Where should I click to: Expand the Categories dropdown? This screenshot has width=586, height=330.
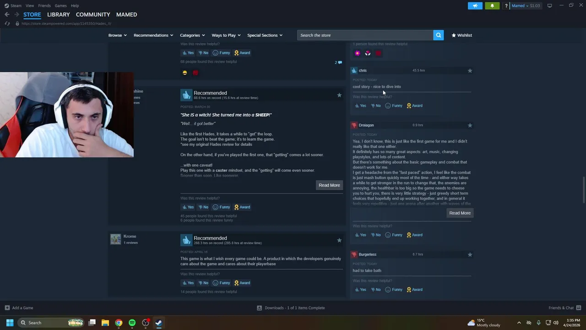[x=192, y=35]
